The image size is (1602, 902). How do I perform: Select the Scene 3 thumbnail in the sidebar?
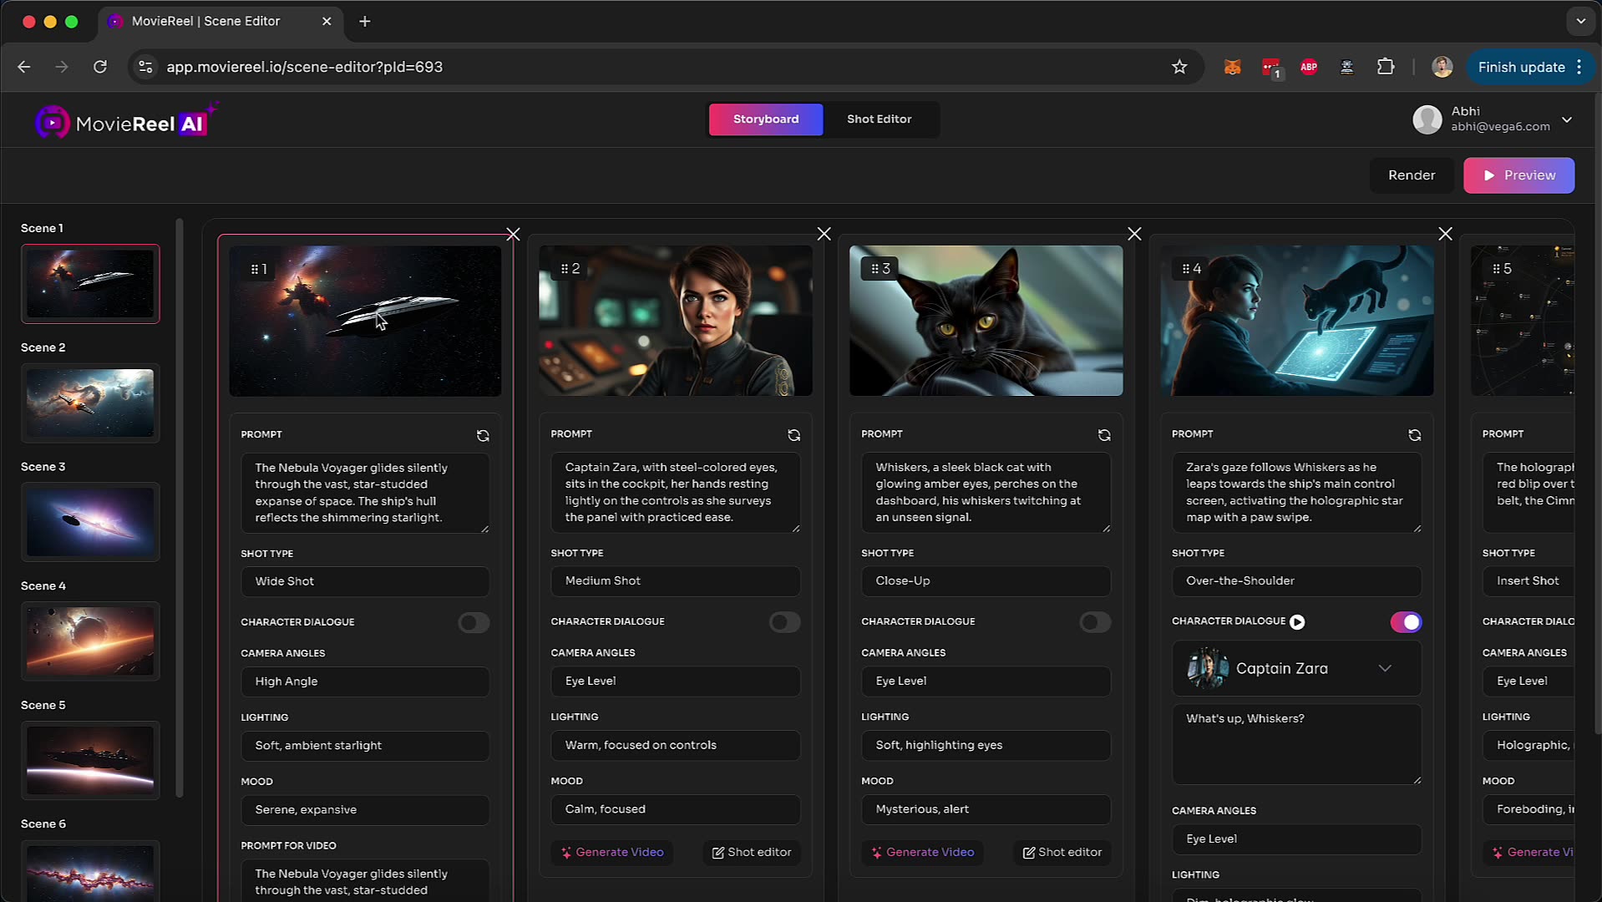coord(90,521)
